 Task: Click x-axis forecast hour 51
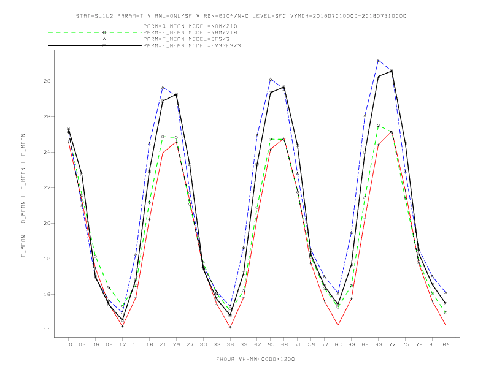click(x=298, y=344)
